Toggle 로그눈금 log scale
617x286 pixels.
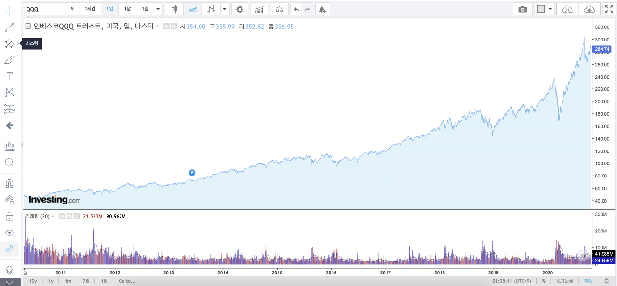click(x=565, y=281)
